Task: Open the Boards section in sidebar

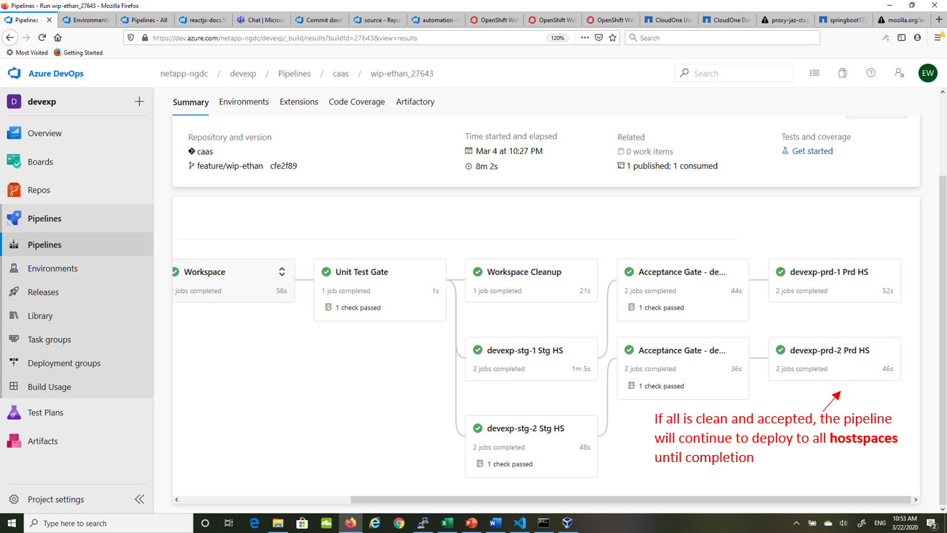Action: (40, 162)
